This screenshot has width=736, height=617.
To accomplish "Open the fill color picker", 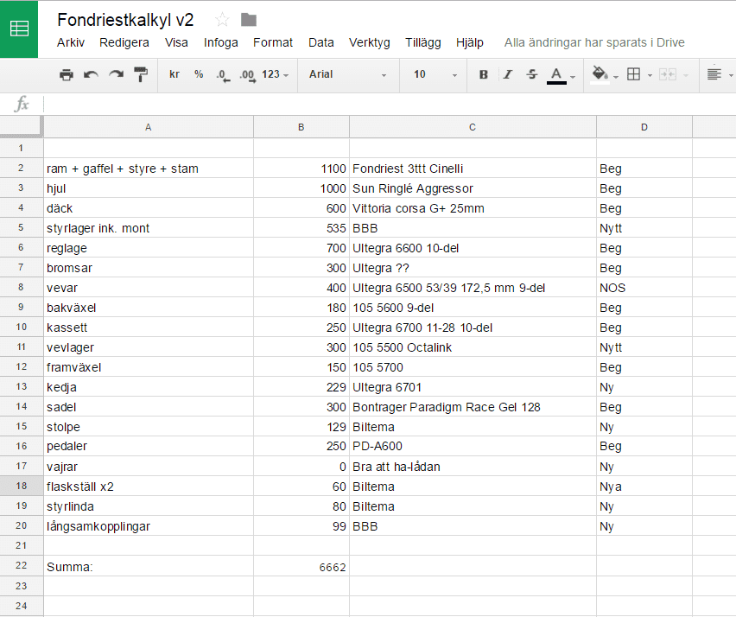I will point(600,74).
